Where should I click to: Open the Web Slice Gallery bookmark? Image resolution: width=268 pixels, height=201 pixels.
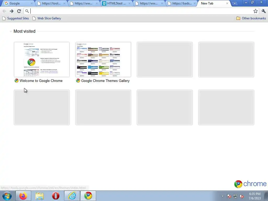point(47,18)
